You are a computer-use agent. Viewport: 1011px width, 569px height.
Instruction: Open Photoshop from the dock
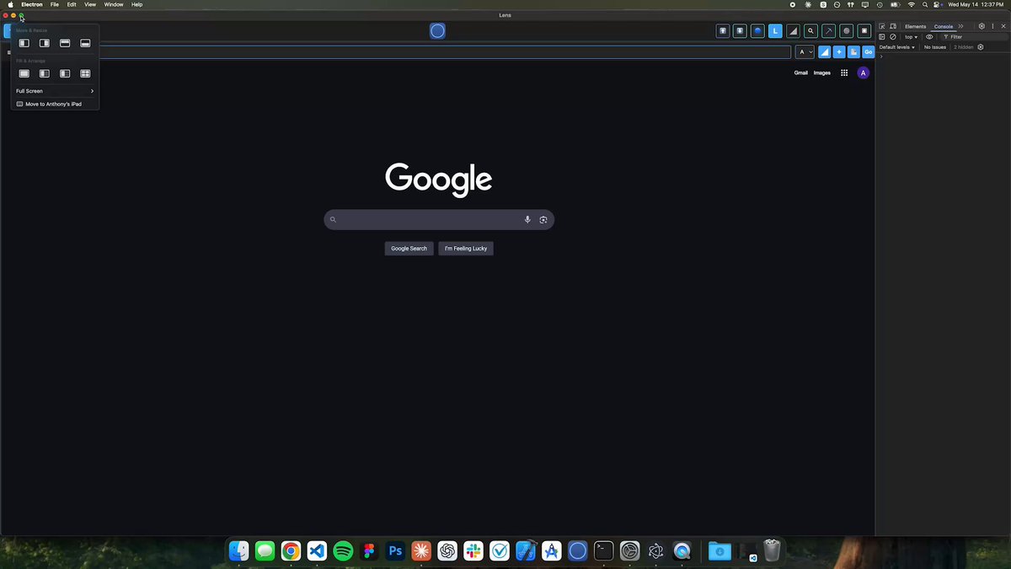[x=395, y=551]
